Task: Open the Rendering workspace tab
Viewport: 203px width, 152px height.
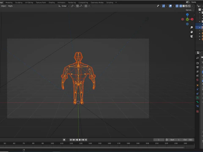Action: click(72, 3)
